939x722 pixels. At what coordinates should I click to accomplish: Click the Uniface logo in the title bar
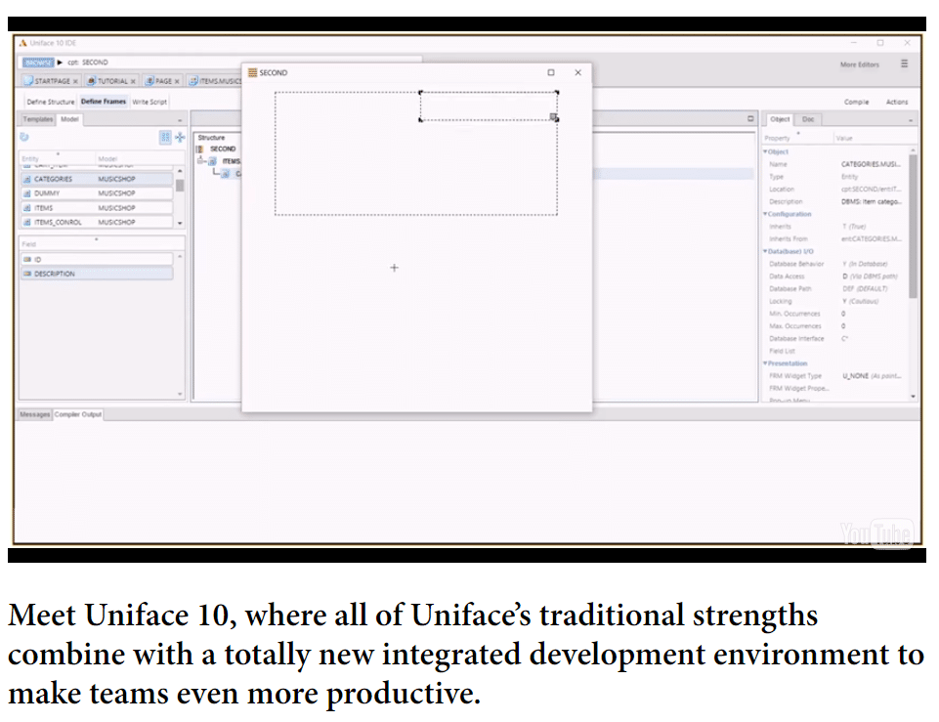point(23,43)
